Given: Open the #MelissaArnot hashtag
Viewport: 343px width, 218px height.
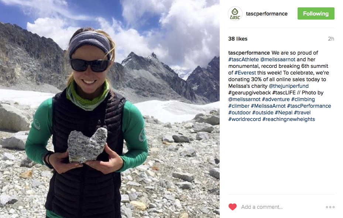Looking at the screenshot, I should [268, 106].
